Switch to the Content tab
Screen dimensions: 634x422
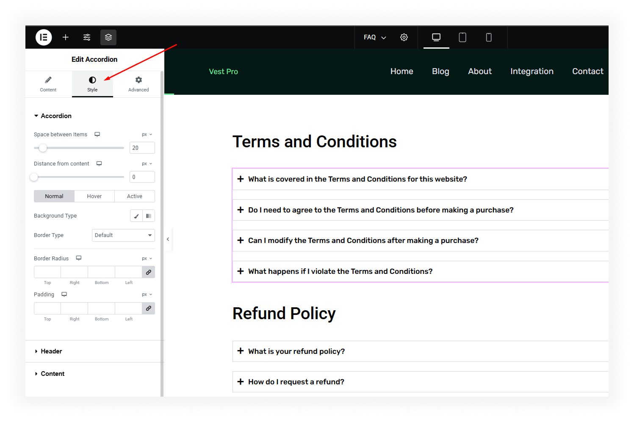click(x=48, y=84)
